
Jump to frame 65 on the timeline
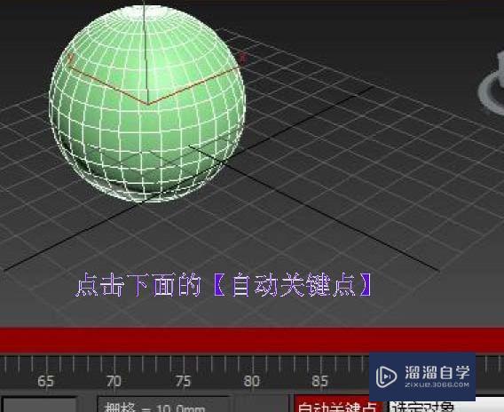(x=45, y=381)
